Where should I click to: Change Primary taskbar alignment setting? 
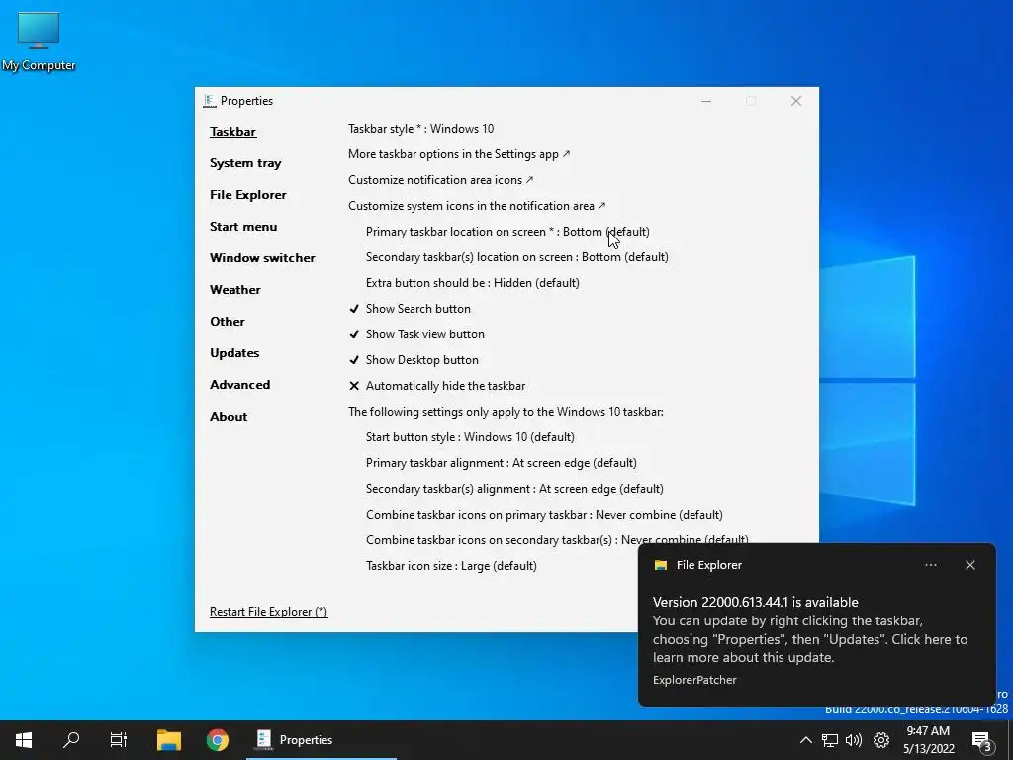tap(502, 463)
